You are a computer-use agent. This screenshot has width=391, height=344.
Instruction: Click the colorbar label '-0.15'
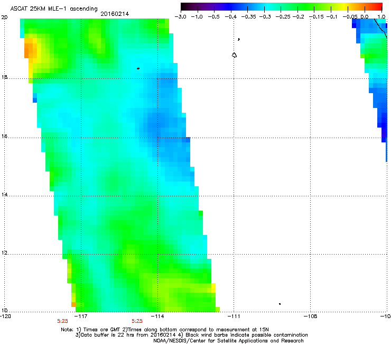[316, 17]
